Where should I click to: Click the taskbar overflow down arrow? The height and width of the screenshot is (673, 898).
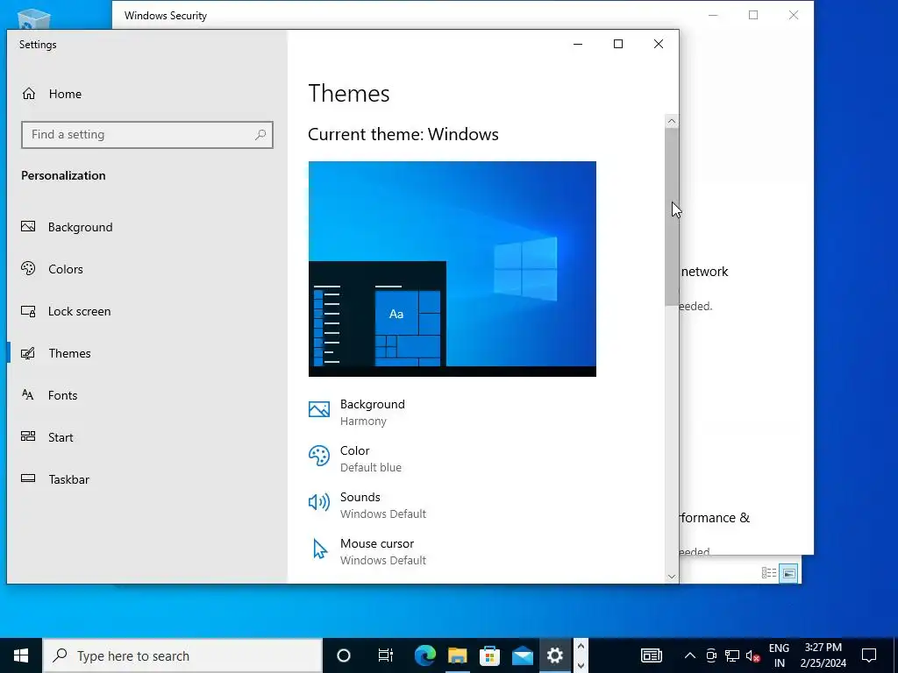(x=581, y=665)
